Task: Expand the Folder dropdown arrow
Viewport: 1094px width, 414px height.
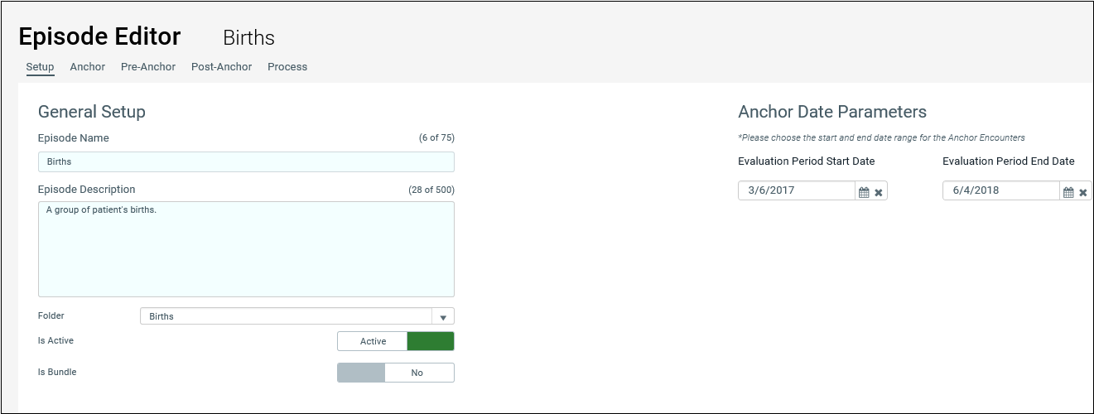Action: [443, 316]
